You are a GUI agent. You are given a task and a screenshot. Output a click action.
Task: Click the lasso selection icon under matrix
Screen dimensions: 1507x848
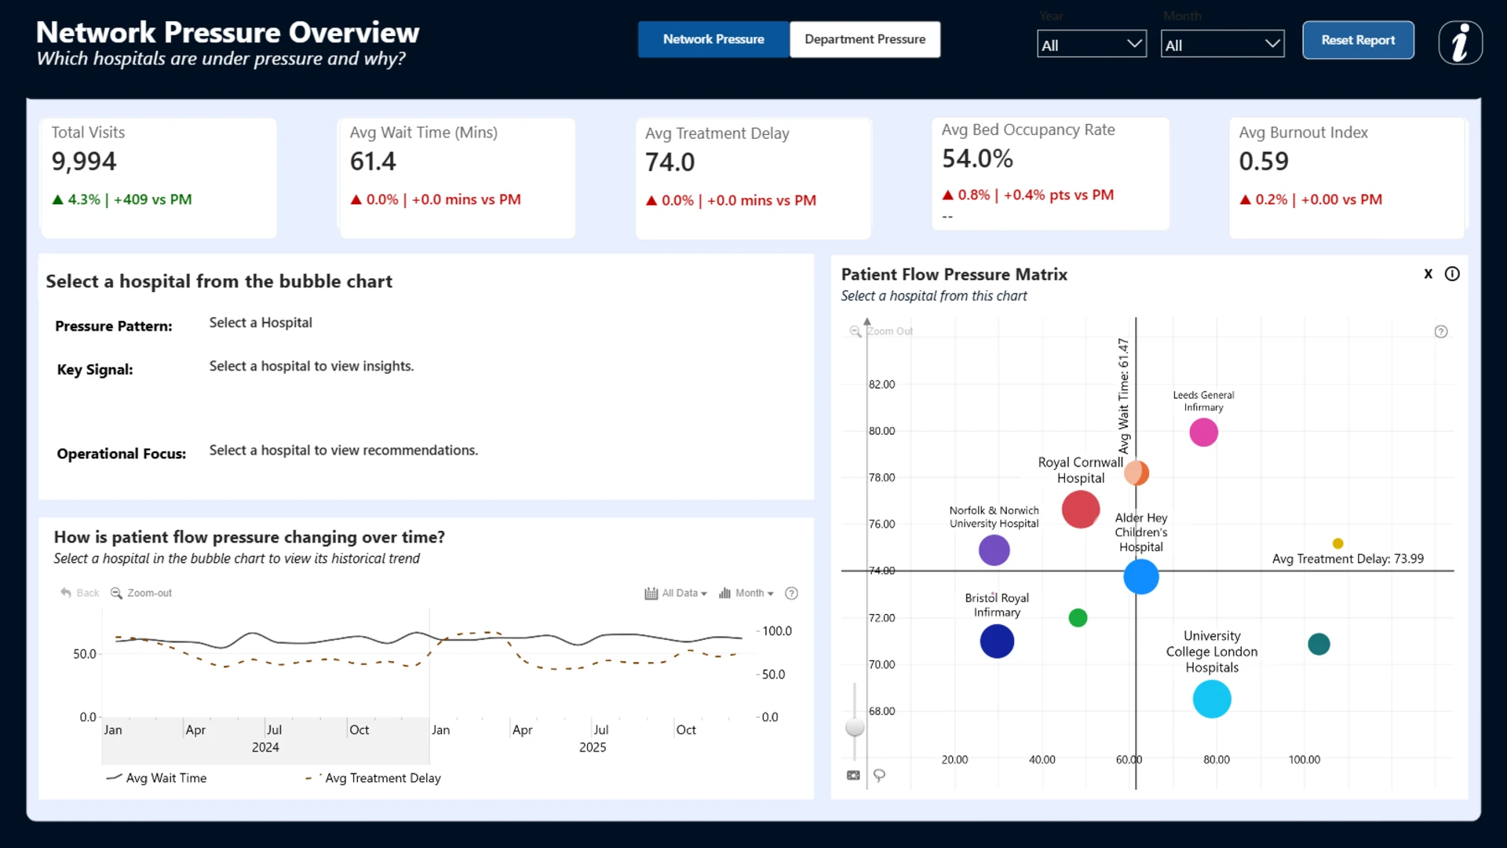(x=879, y=776)
